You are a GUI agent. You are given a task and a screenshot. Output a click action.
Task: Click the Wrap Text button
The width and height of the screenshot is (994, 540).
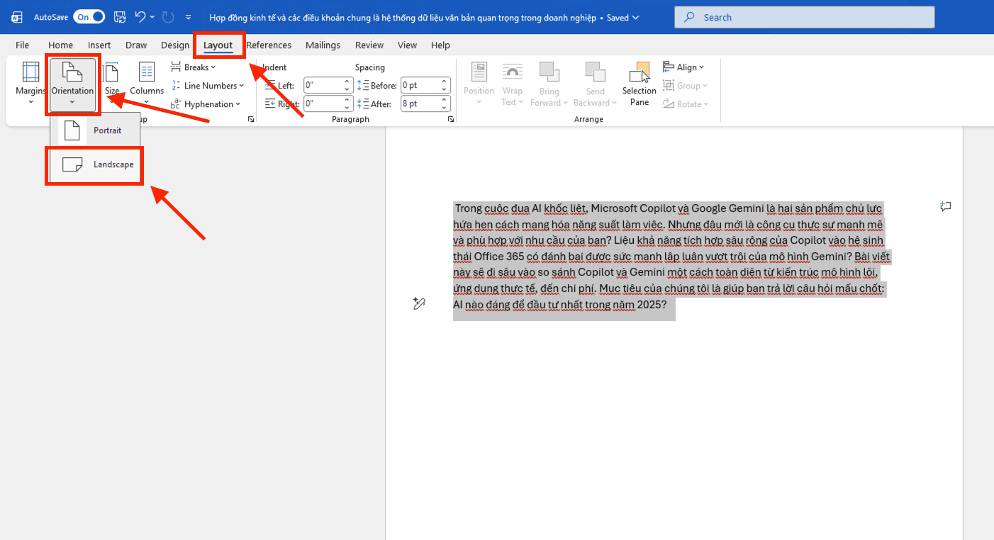pos(512,84)
